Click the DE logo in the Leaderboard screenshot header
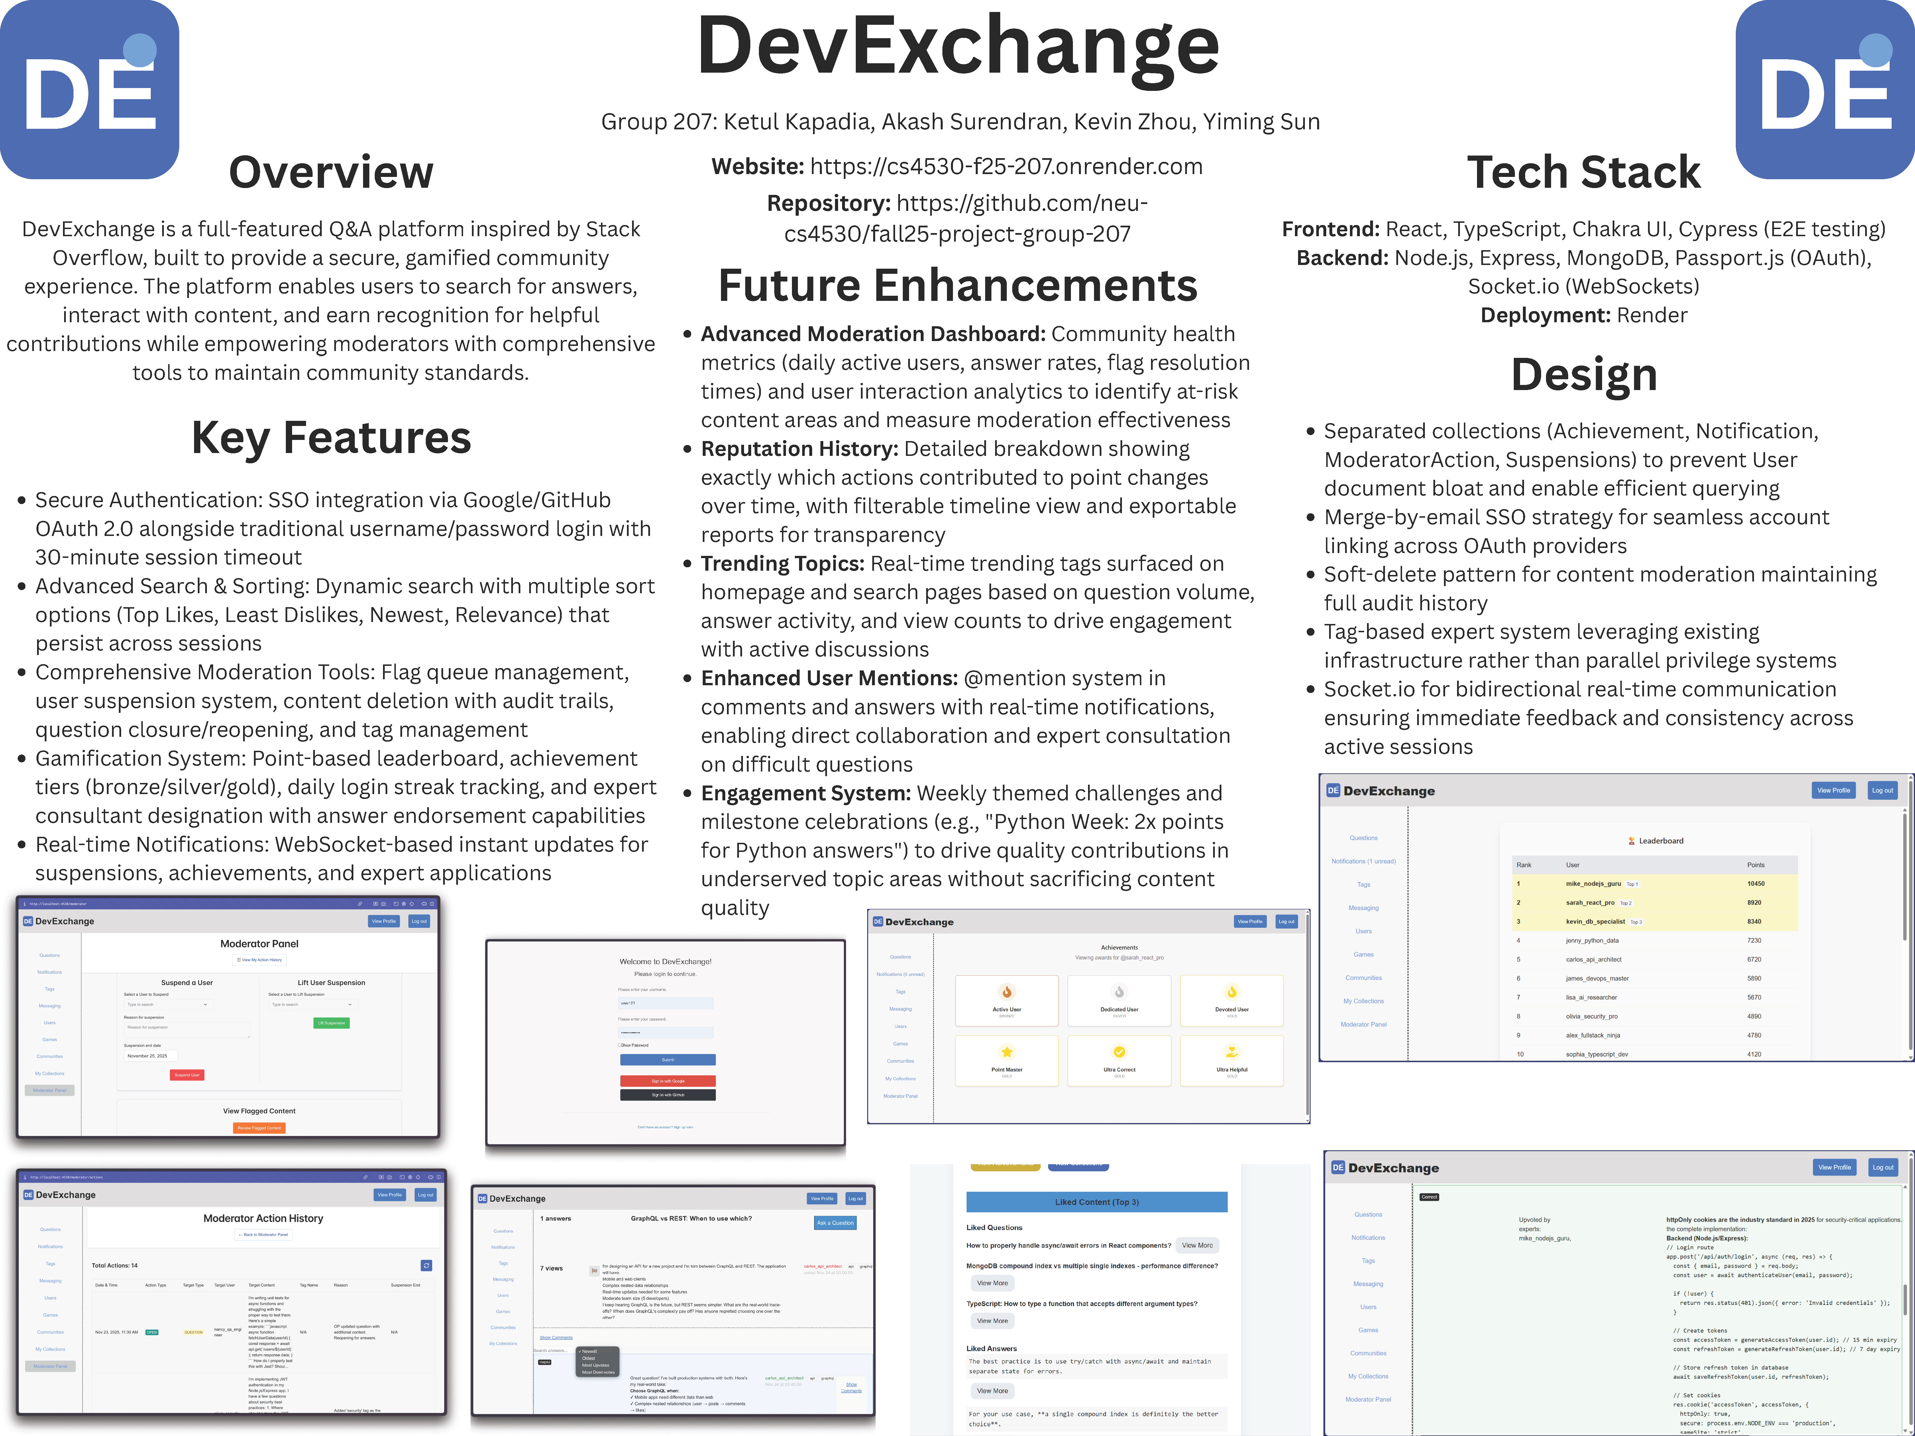Viewport: 1915px width, 1436px height. click(x=1333, y=790)
